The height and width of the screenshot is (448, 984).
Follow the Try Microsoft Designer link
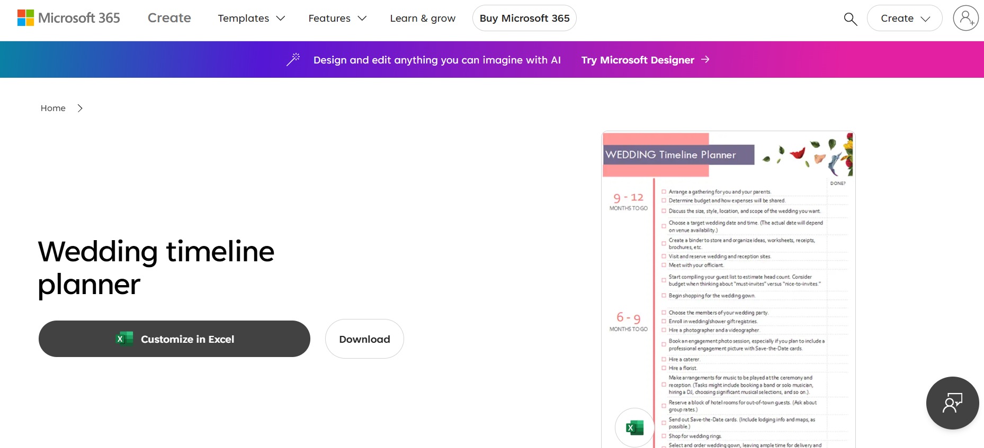(x=638, y=60)
